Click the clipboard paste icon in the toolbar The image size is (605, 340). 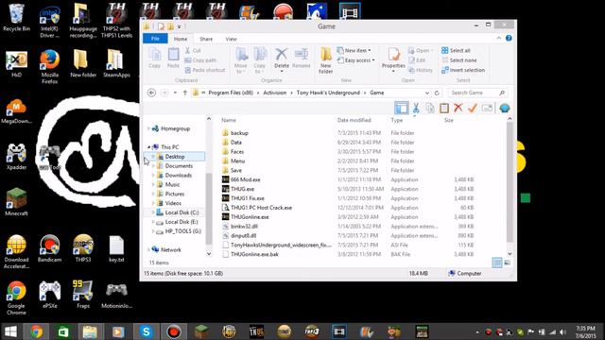click(x=444, y=109)
